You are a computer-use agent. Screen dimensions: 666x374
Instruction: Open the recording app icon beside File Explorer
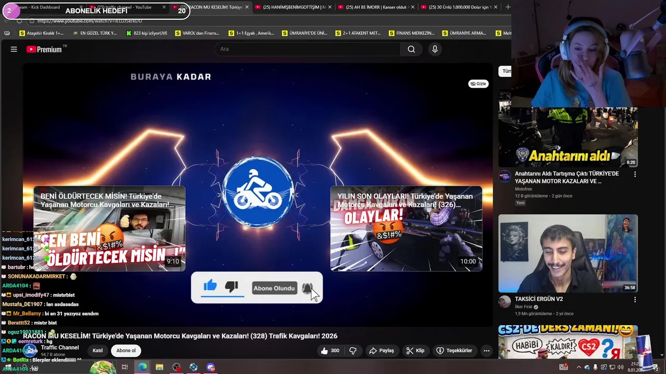(176, 367)
